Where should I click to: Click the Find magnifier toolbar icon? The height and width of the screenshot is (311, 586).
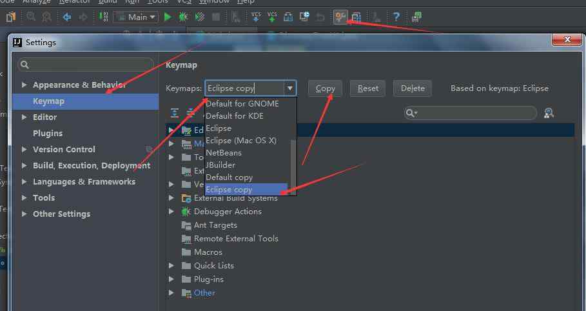[31, 17]
